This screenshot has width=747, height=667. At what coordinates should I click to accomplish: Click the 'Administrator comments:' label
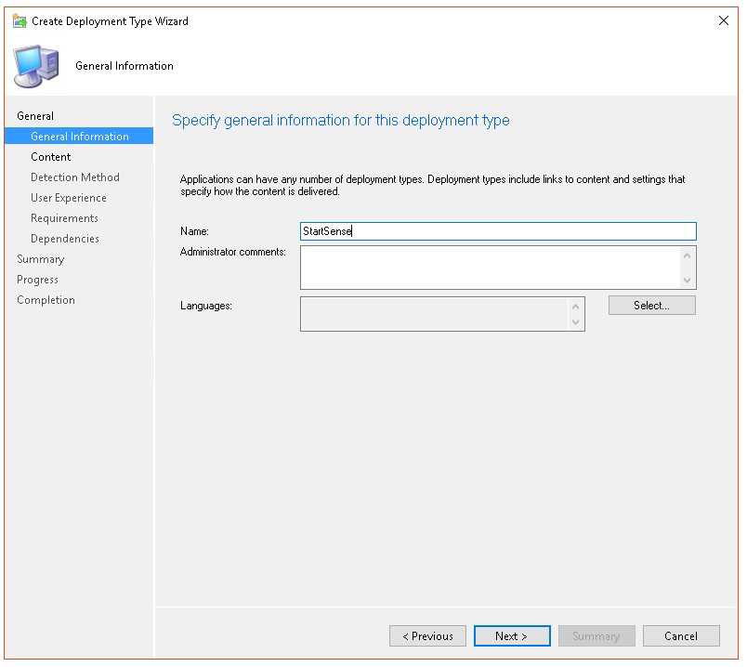pyautogui.click(x=233, y=252)
